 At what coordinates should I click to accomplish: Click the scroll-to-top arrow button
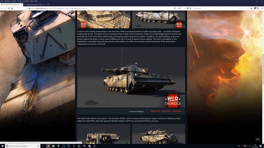(x=257, y=139)
